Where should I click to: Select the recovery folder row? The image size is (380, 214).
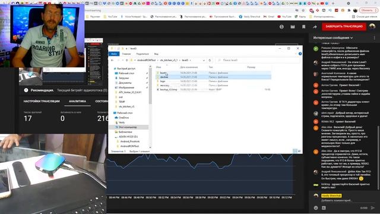pos(213,86)
